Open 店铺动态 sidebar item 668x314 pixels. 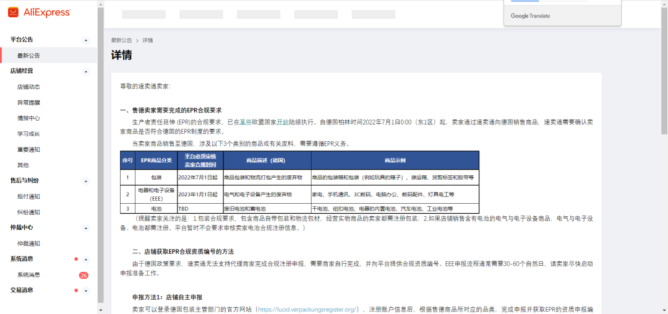[x=28, y=87]
